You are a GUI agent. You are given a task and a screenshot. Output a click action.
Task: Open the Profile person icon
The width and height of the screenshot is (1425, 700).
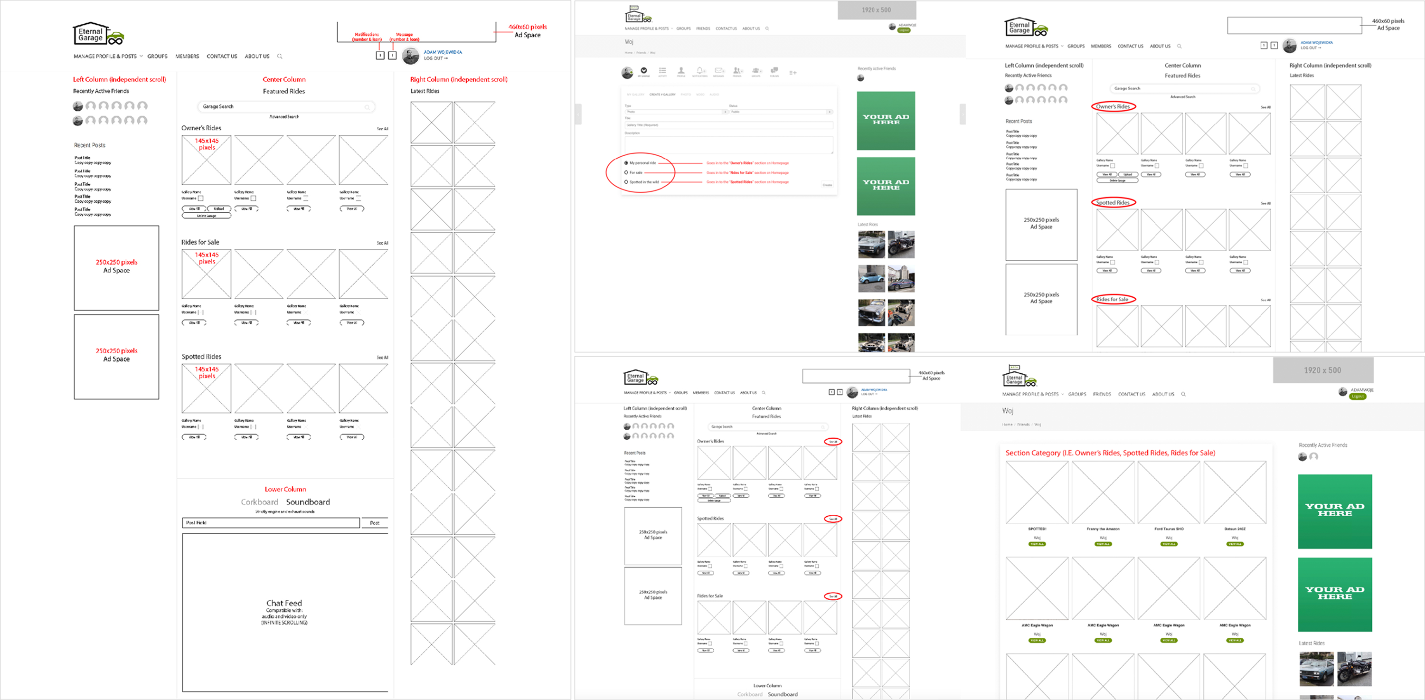pyautogui.click(x=681, y=70)
